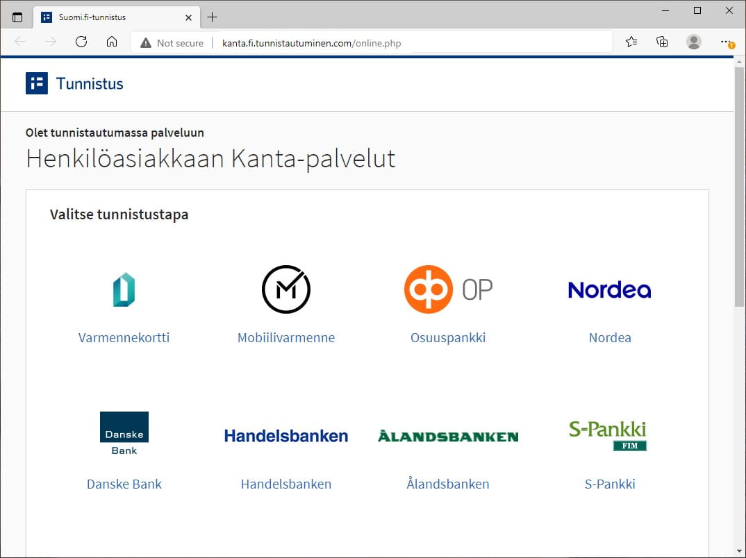The height and width of the screenshot is (558, 746).
Task: Click Olet tunnistautumassa palveluun text
Action: pyautogui.click(x=115, y=133)
